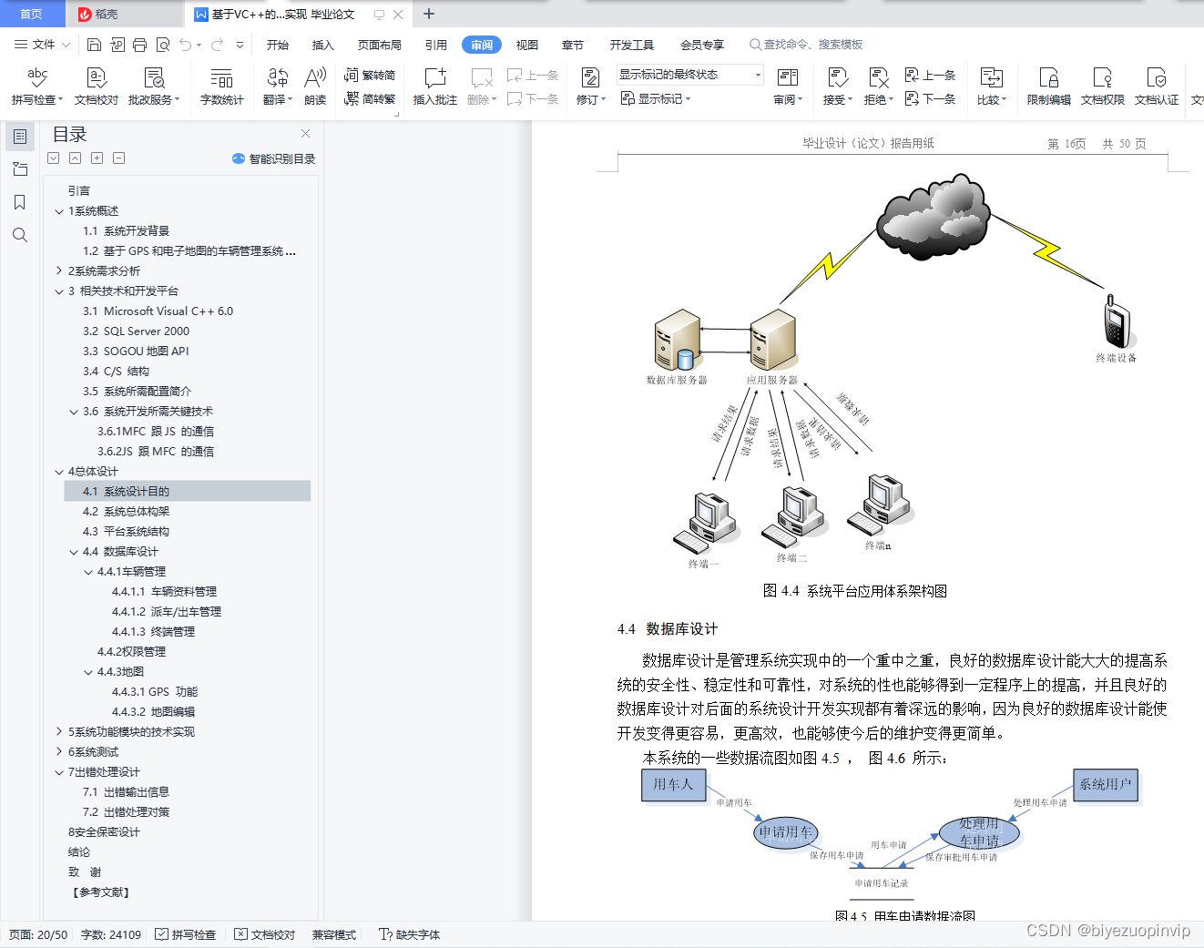1204x948 pixels.
Task: Switch to the 插入 ribbon tab
Action: coord(322,44)
